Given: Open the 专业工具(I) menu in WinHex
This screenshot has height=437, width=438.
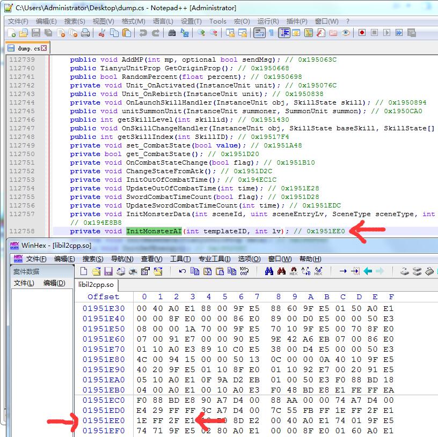Looking at the screenshot, I should (x=215, y=259).
